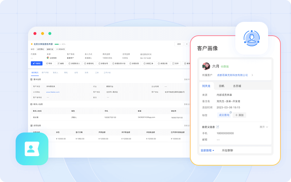The width and height of the screenshot is (291, 182).
Task: Open the 全部旅程 dropdown
Action: coord(207,150)
